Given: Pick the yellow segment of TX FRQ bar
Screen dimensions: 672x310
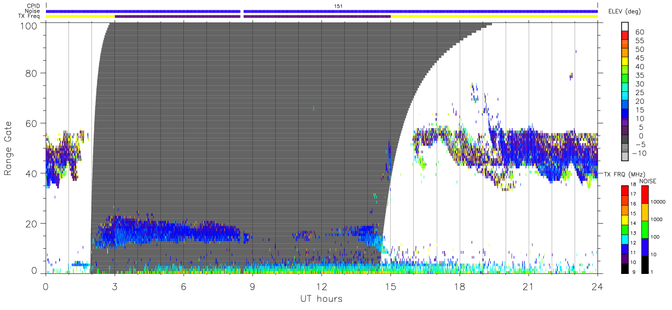Looking at the screenshot, I should click(625, 220).
